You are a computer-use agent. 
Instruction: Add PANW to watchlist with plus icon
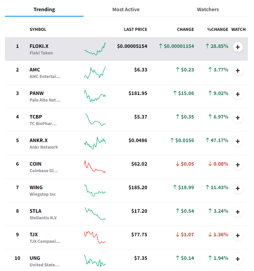click(x=238, y=94)
